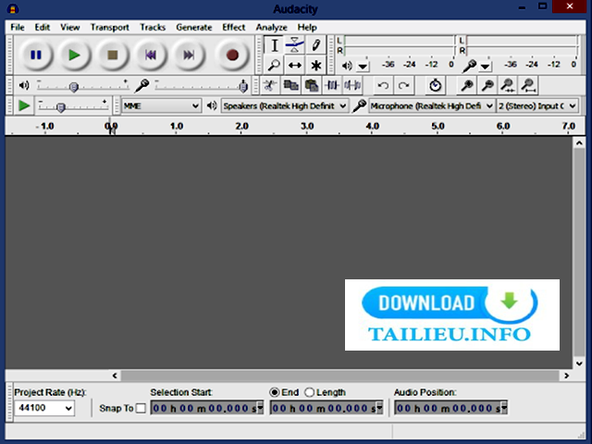Start playback with the large Play button

(74, 55)
